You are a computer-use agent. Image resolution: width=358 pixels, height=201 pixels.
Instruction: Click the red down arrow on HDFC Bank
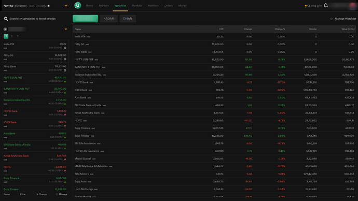click(65, 115)
